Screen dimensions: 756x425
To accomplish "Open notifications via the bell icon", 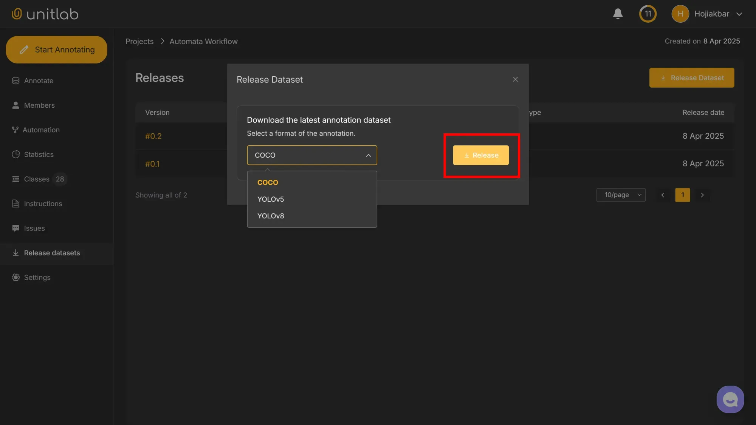I will (618, 14).
